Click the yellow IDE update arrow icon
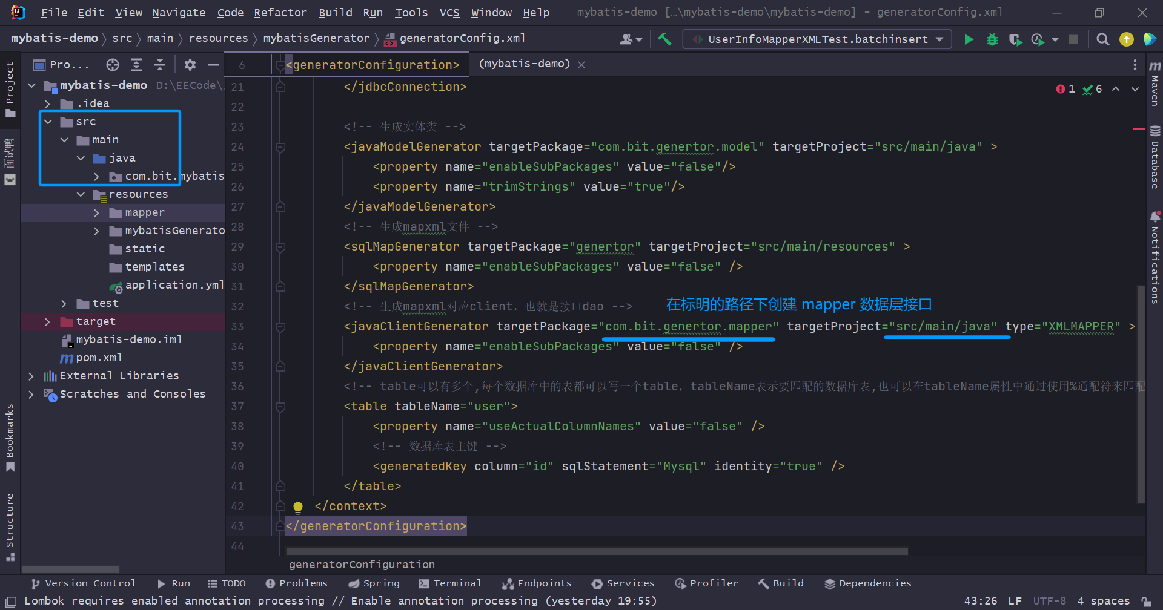The height and width of the screenshot is (610, 1163). tap(1127, 39)
